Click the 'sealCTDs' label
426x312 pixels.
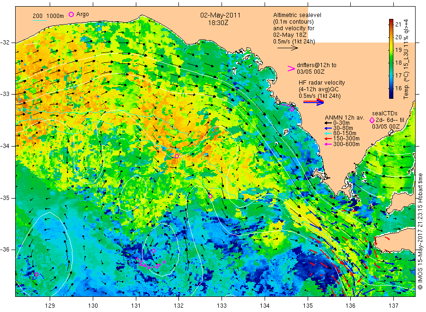tap(385, 113)
